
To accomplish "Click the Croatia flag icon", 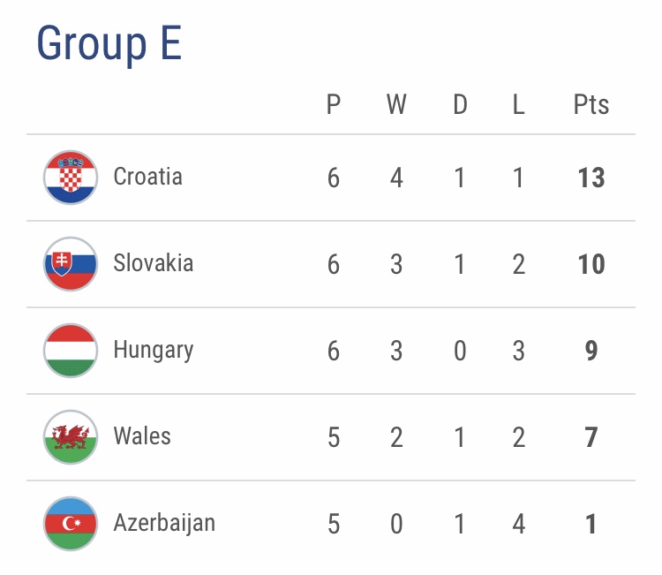I will (71, 178).
